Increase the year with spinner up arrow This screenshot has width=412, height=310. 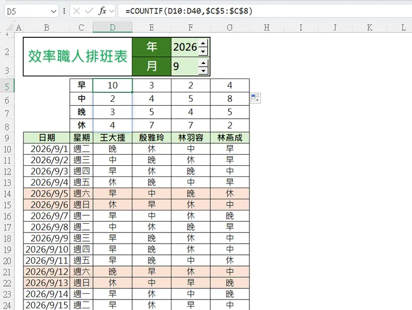click(203, 43)
